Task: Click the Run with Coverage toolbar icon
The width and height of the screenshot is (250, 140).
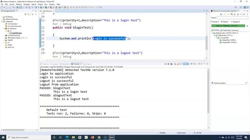Action: pyautogui.click(x=46, y=7)
